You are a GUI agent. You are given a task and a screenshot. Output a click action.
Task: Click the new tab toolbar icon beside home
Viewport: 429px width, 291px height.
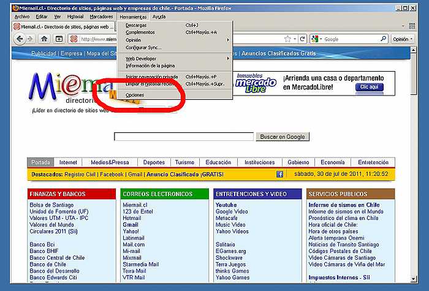(59, 39)
